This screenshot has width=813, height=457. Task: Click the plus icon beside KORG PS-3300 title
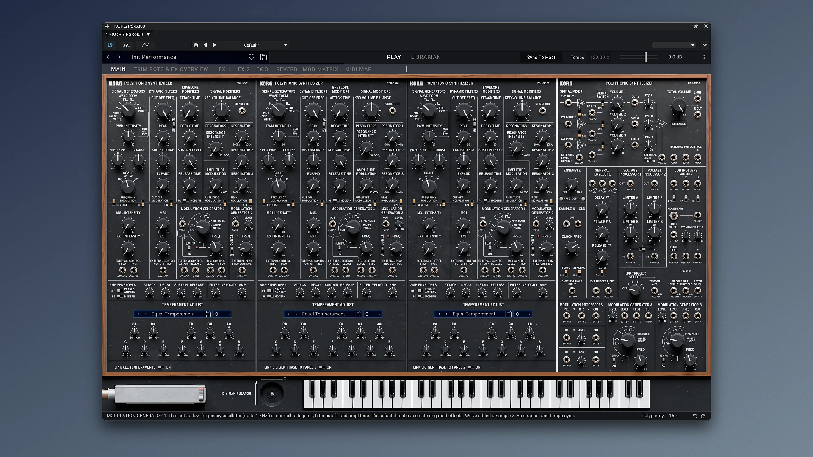tap(107, 26)
